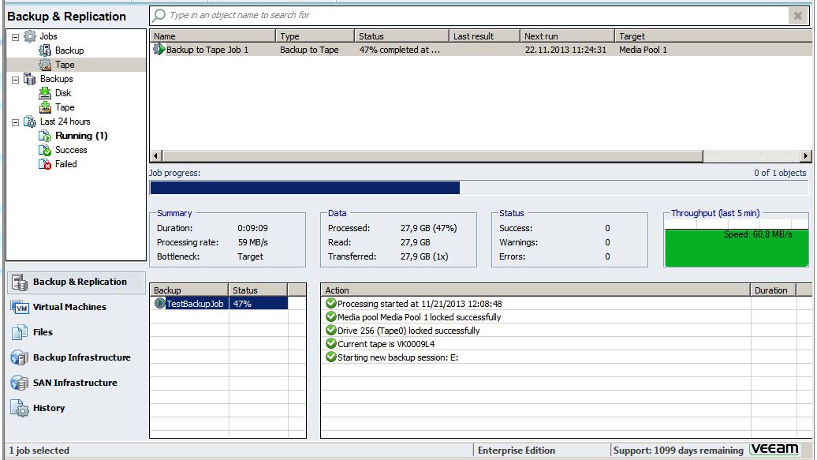Click the History pane icon
Screen dimensions: 817x460
pos(20,408)
